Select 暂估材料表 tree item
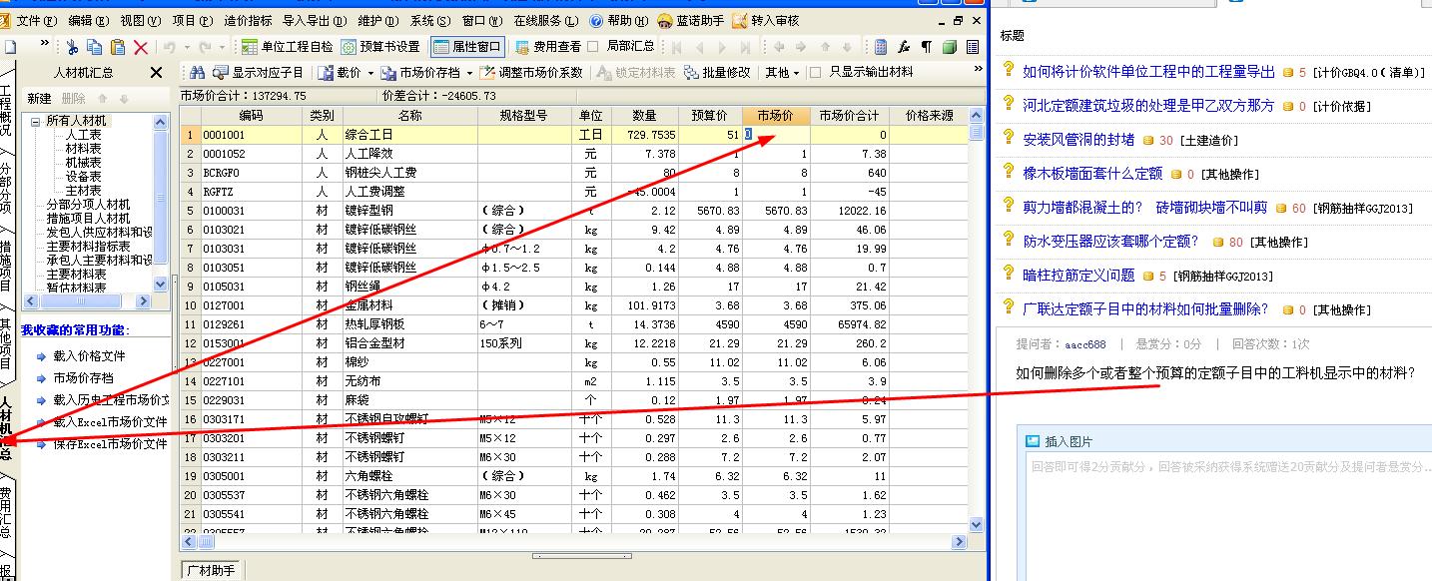The width and height of the screenshot is (1432, 581). 76,288
